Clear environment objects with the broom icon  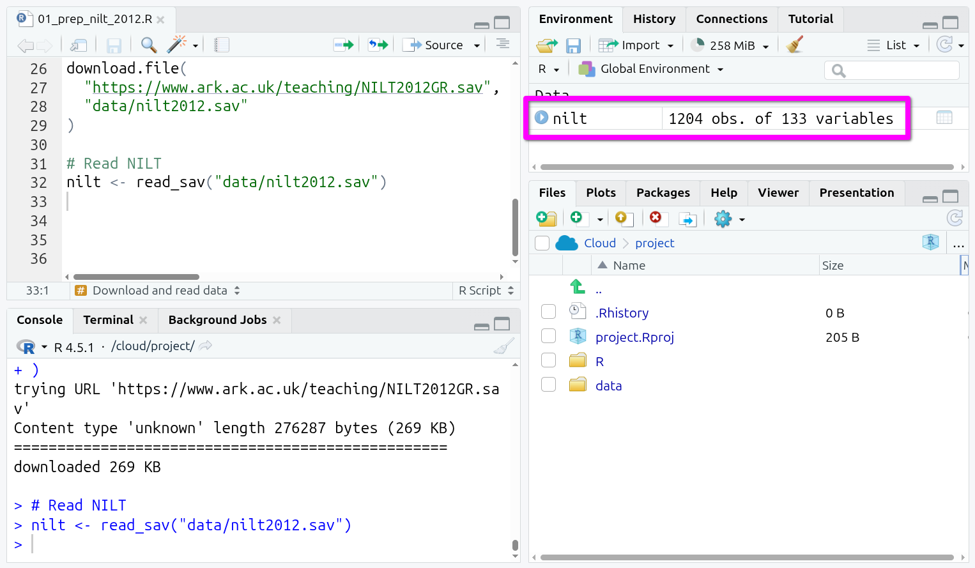(795, 45)
